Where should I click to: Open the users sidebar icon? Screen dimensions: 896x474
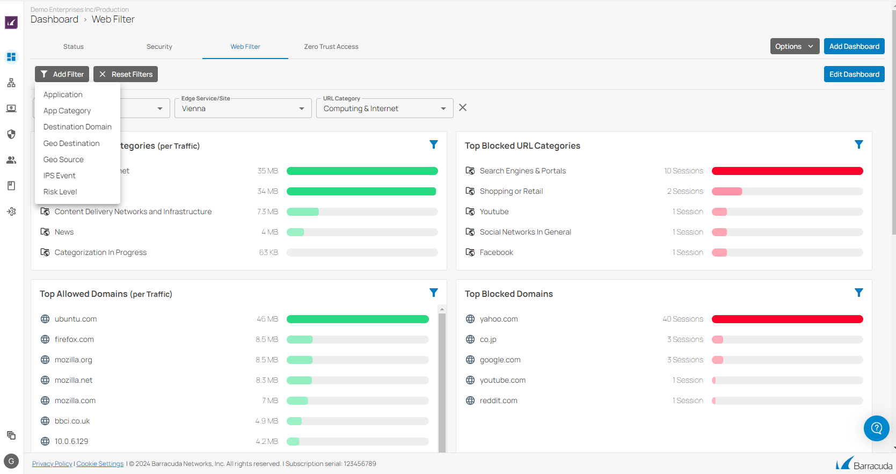11,160
